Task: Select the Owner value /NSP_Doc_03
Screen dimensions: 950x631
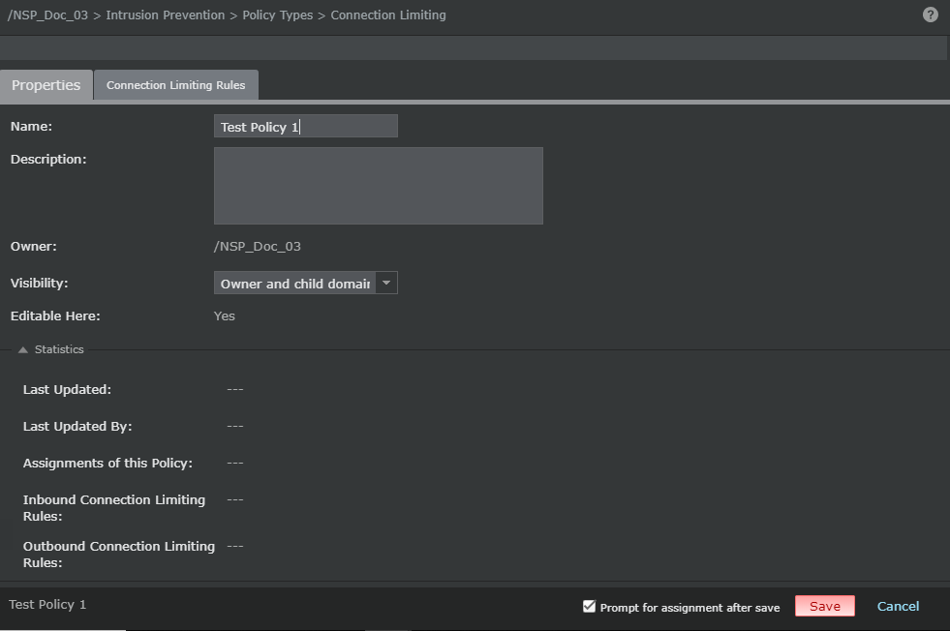Action: tap(258, 247)
